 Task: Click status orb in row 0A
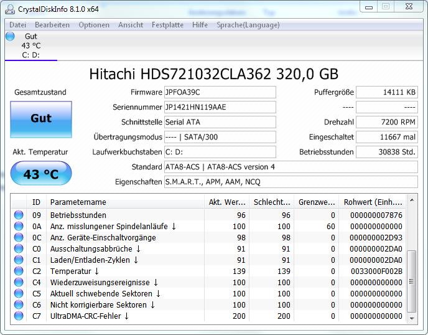pyautogui.click(x=19, y=226)
